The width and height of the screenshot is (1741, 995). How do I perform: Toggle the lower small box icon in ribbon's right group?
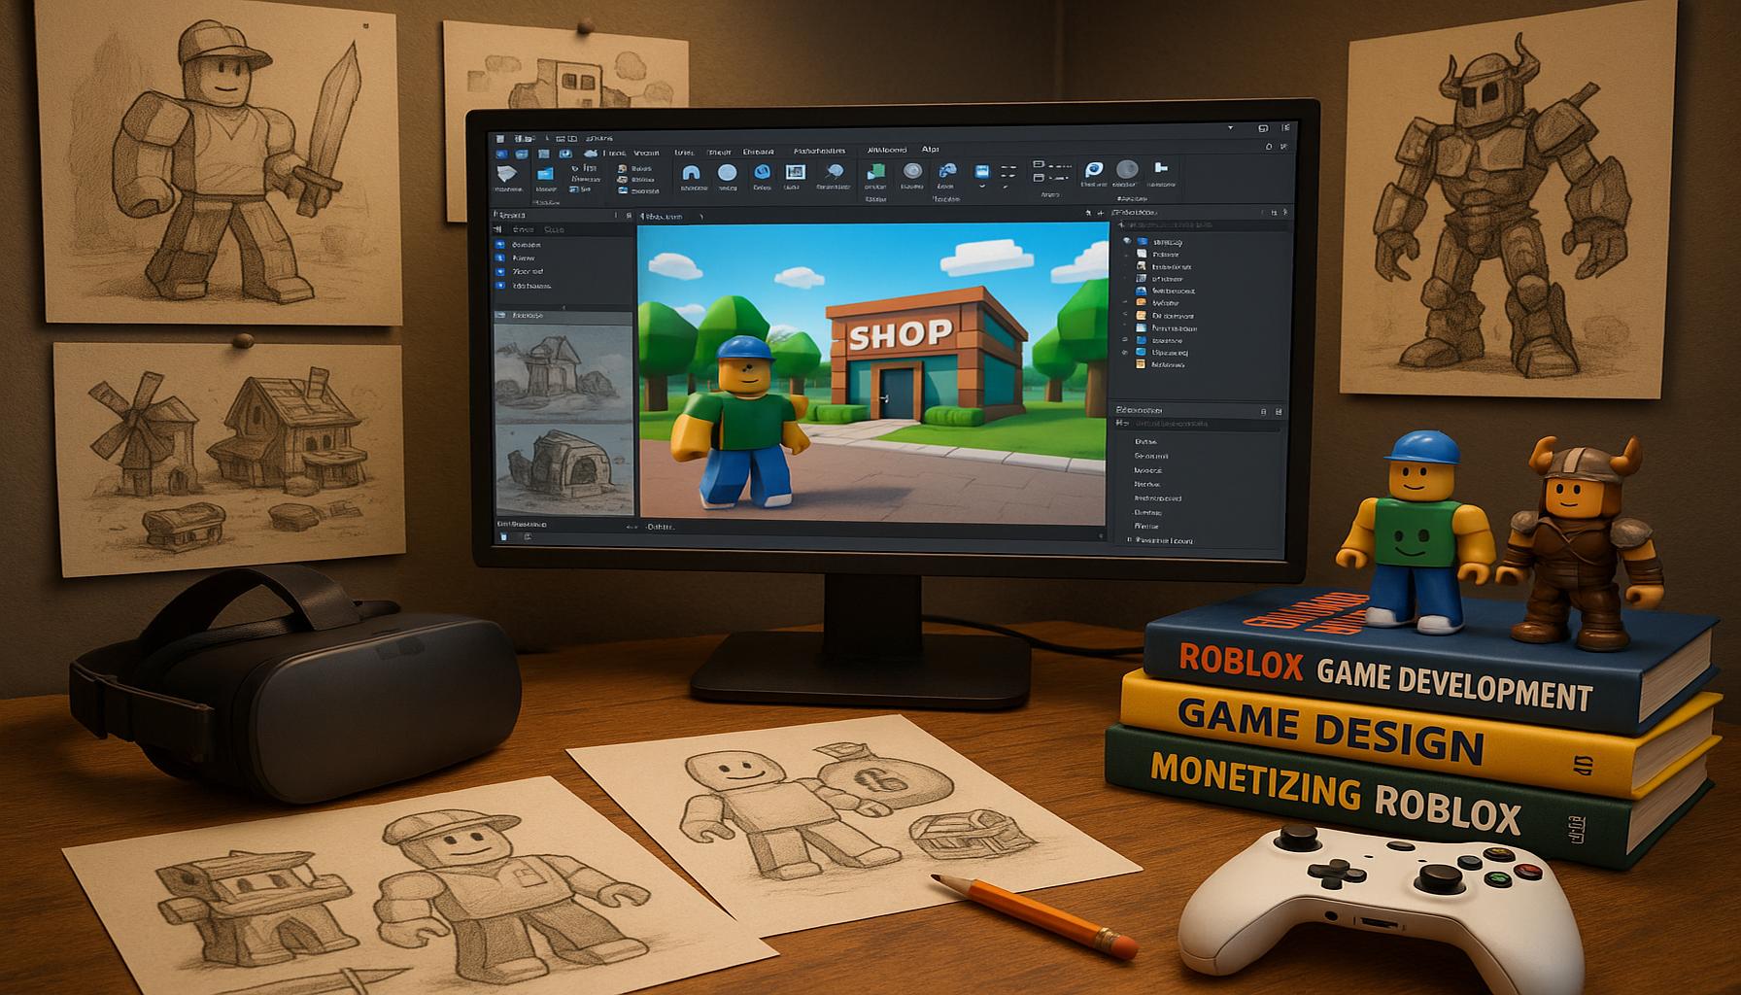click(1038, 178)
